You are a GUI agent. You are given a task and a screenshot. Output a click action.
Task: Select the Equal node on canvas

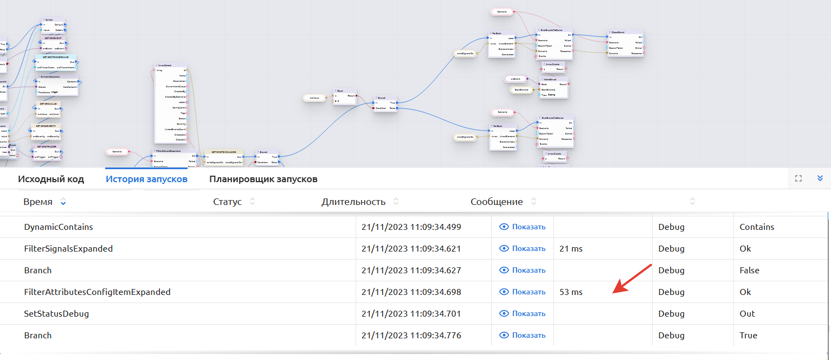[x=344, y=91]
